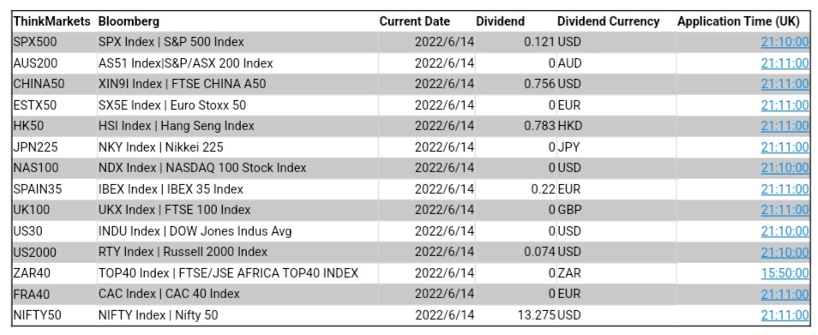This screenshot has width=818, height=335.
Task: Select the Euro Stoxx 50 Bloomberg cell
Action: click(x=238, y=105)
